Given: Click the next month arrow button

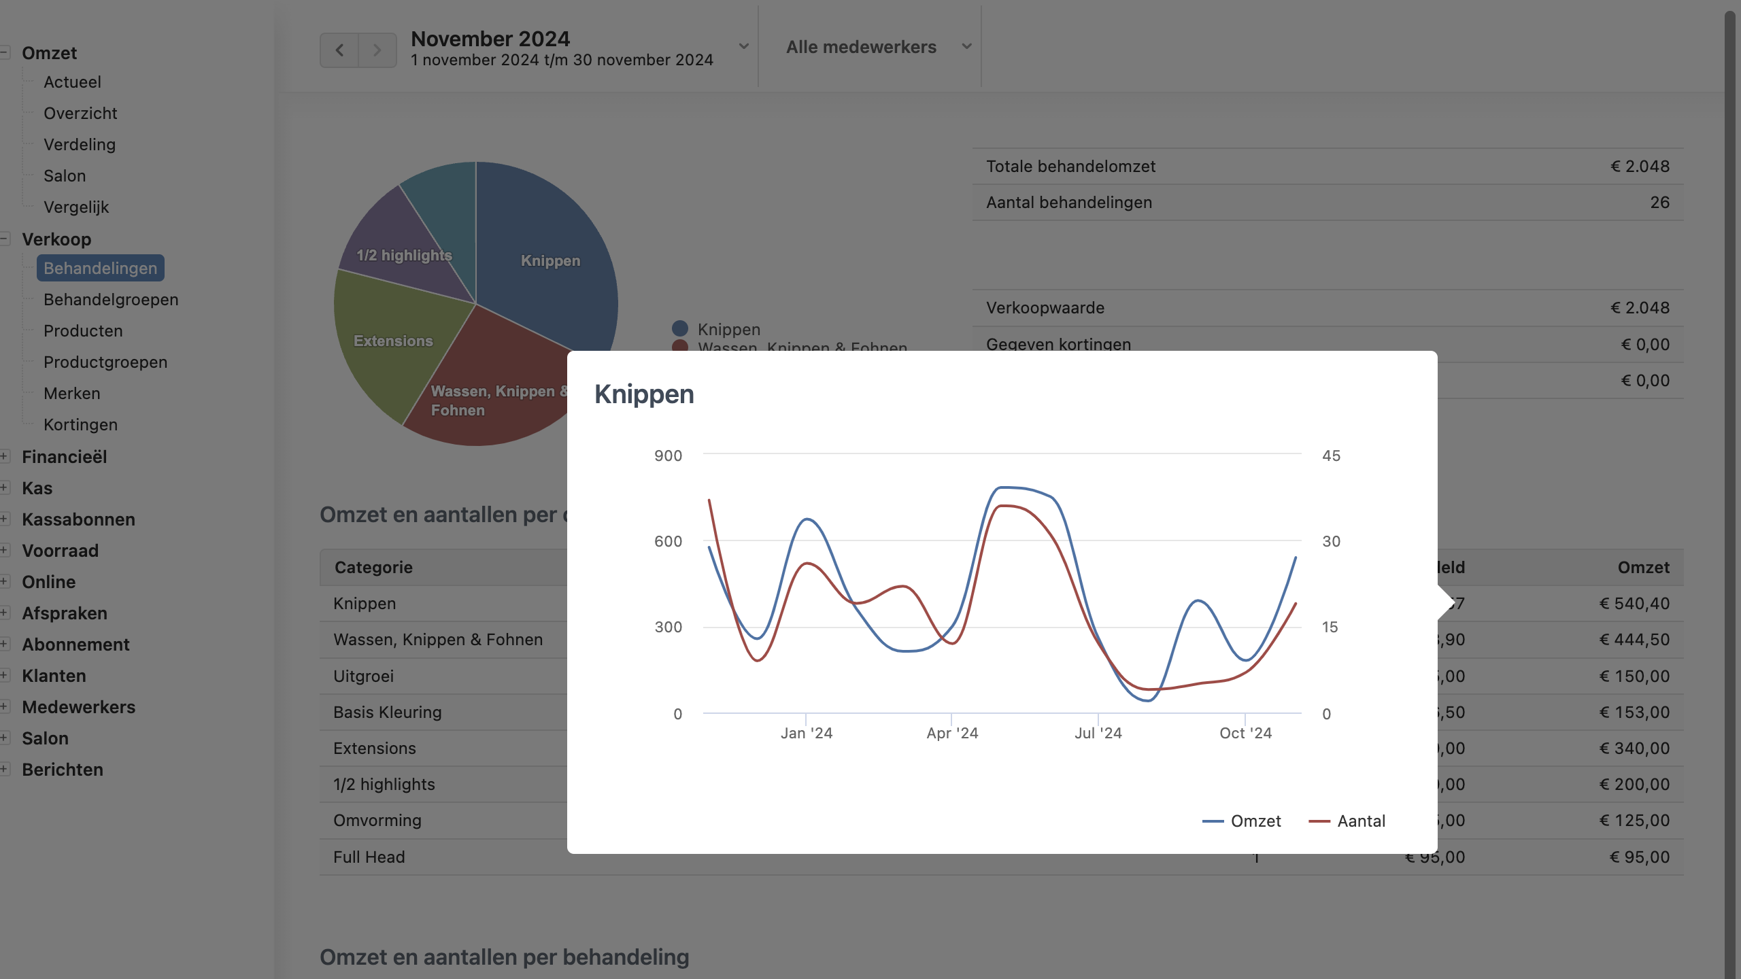Looking at the screenshot, I should pos(377,50).
